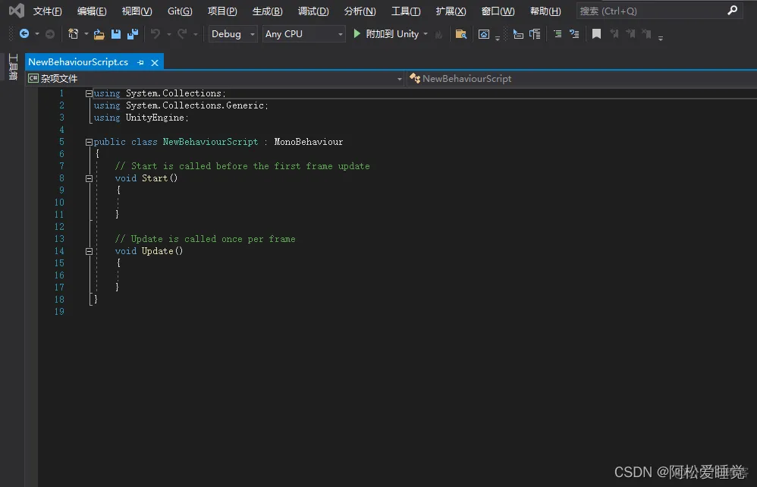
Task: Open the 帮助(H) menu
Action: pos(545,11)
